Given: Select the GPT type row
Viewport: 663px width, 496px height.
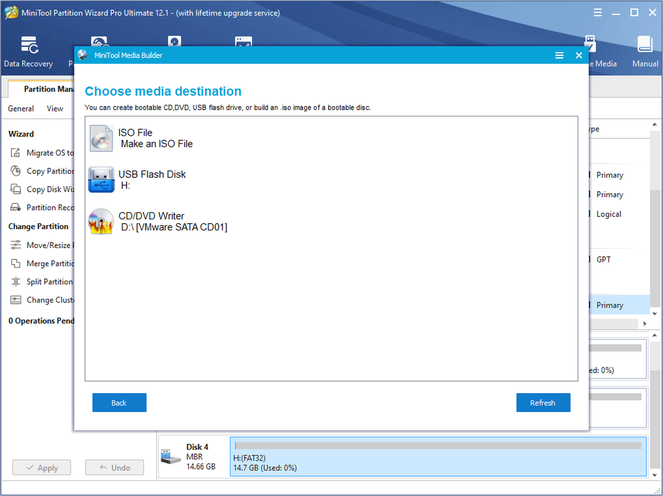Looking at the screenshot, I should (619, 259).
